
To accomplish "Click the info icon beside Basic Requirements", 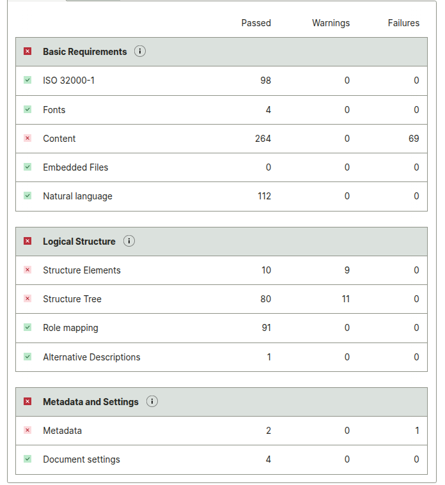I will click(x=140, y=52).
